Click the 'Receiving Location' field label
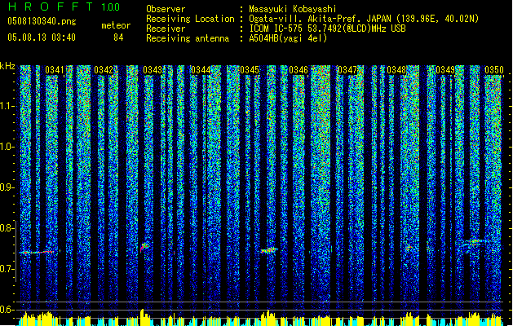The image size is (513, 326). tap(190, 19)
